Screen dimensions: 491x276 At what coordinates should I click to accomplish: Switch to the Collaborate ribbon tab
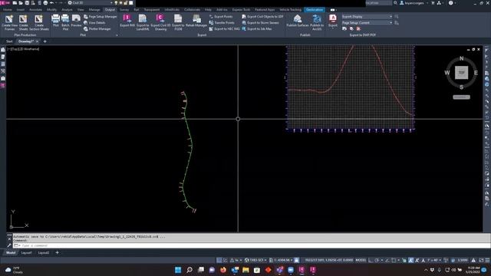(192, 10)
